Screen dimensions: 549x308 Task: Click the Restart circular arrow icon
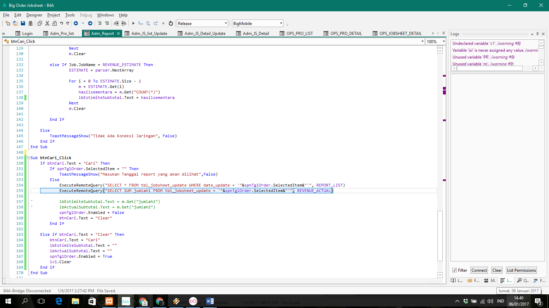coord(171,23)
